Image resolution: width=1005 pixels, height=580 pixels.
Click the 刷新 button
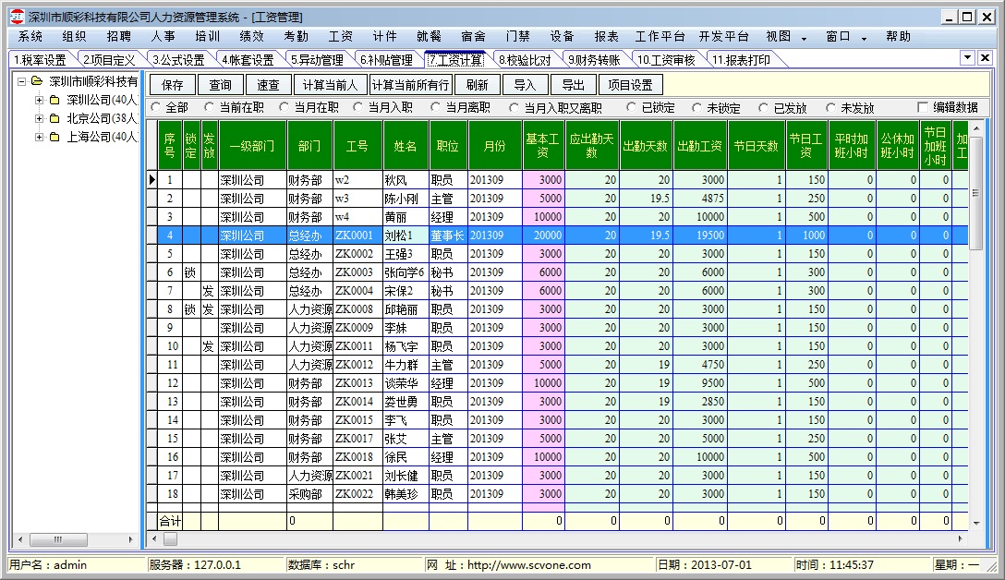click(x=477, y=85)
